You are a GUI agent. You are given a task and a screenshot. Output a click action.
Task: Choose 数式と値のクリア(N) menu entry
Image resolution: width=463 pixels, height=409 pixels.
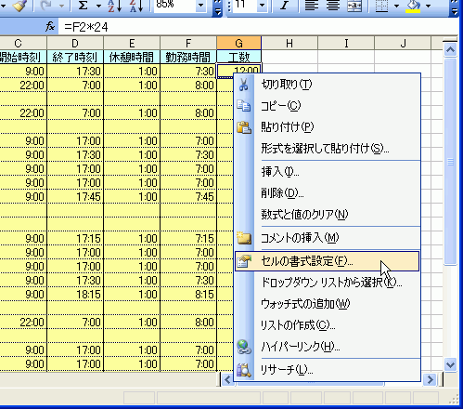[x=328, y=215]
